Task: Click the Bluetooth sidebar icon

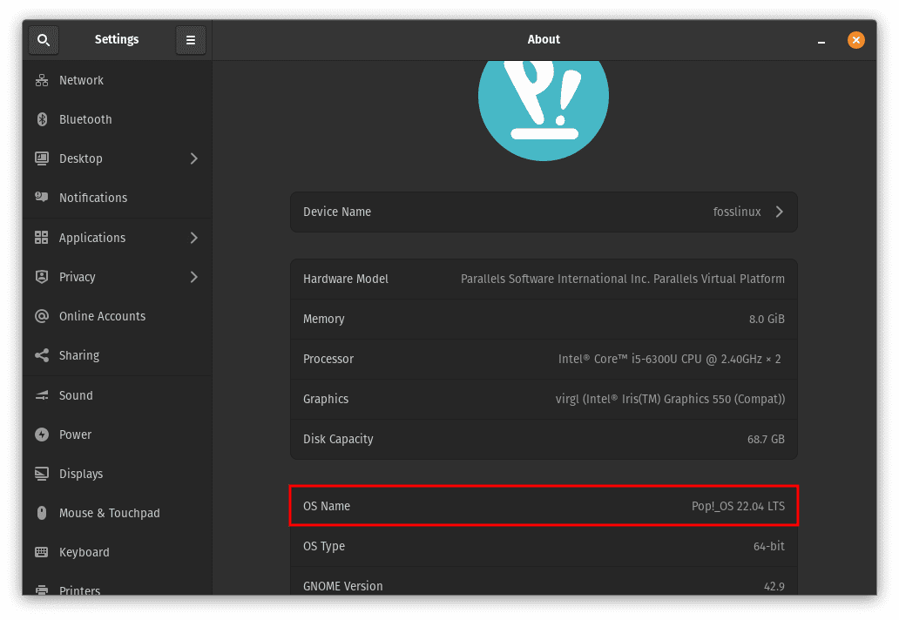Action: click(42, 119)
